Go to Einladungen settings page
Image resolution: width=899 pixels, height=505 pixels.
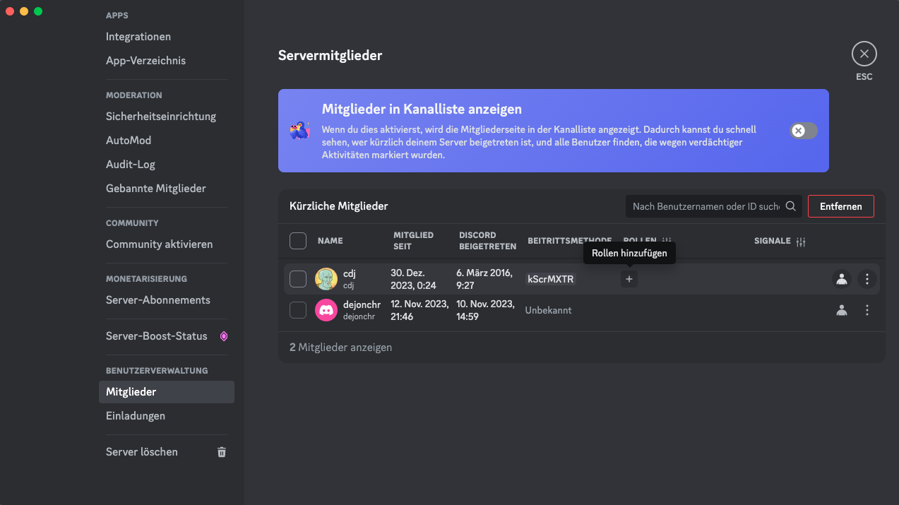point(136,416)
